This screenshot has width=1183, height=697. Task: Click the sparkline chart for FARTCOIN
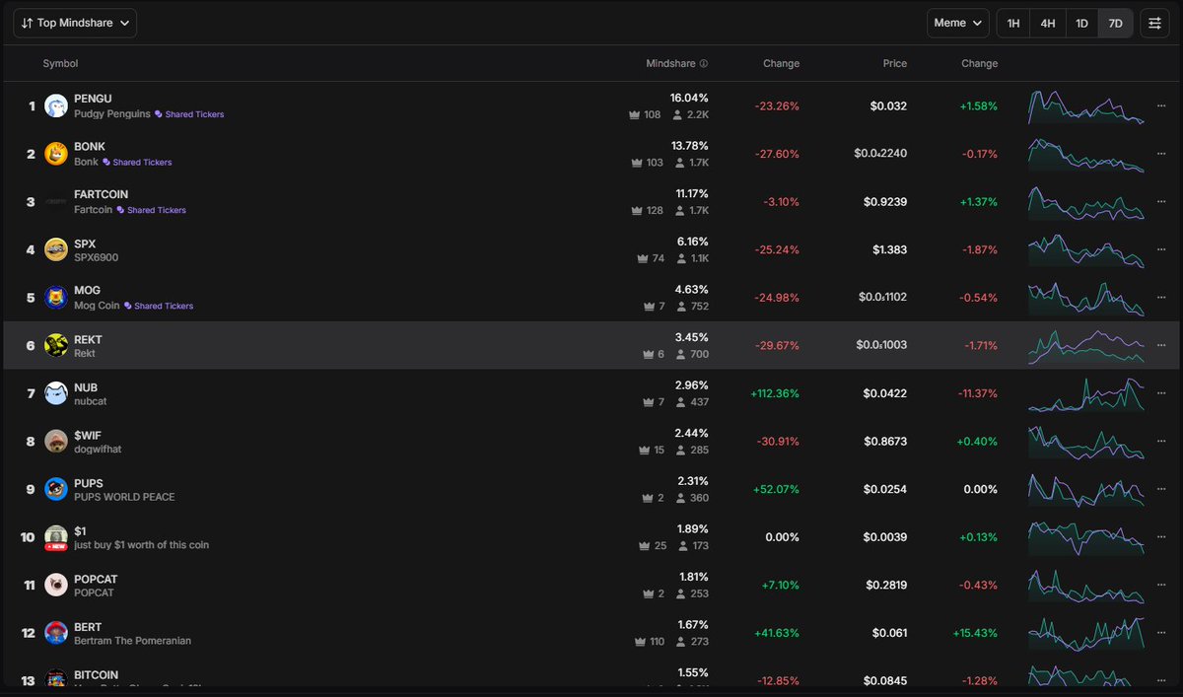click(1087, 201)
